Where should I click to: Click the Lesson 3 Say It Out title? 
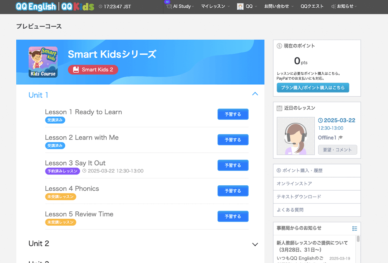75,163
